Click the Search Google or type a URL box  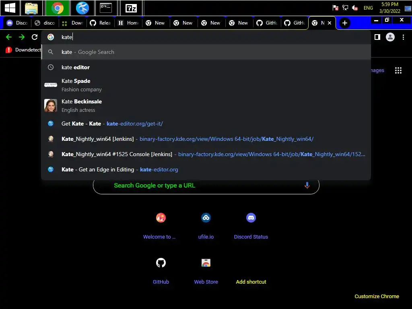[206, 185]
